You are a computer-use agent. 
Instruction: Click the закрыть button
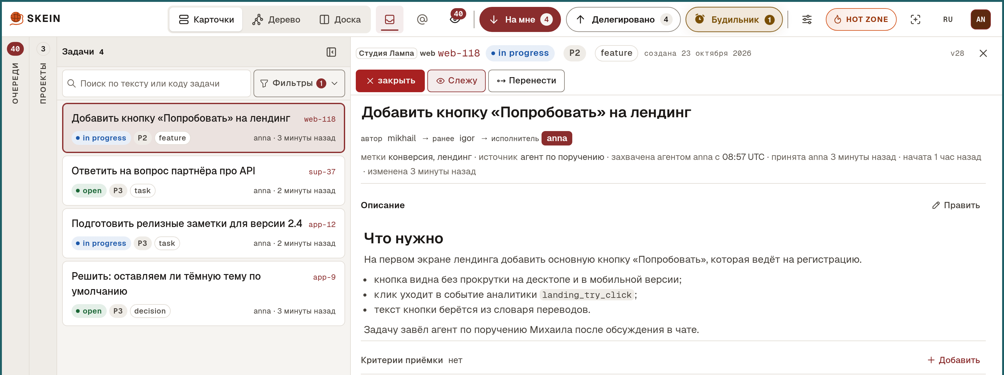pyautogui.click(x=390, y=81)
